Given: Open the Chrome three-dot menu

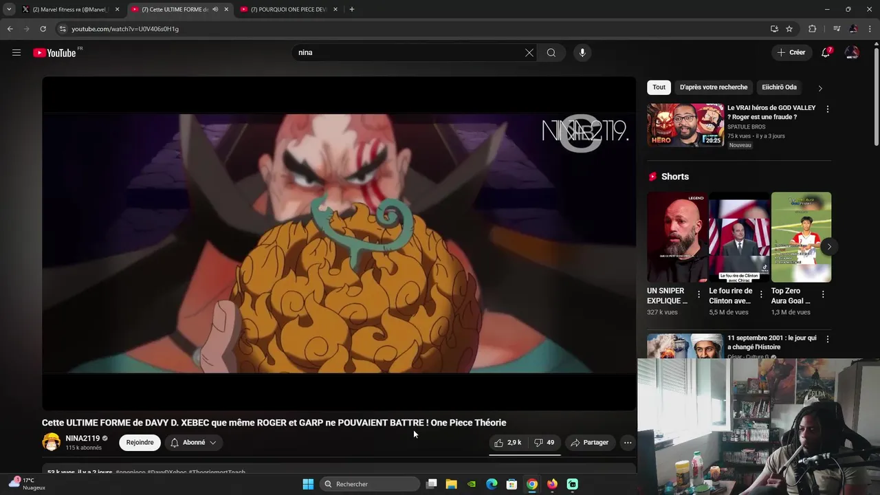Looking at the screenshot, I should pos(870,29).
